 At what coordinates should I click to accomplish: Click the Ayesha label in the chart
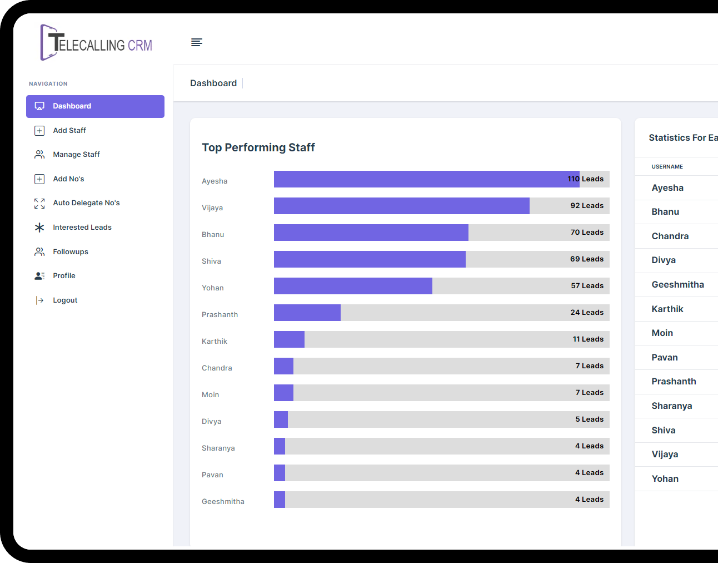215,181
